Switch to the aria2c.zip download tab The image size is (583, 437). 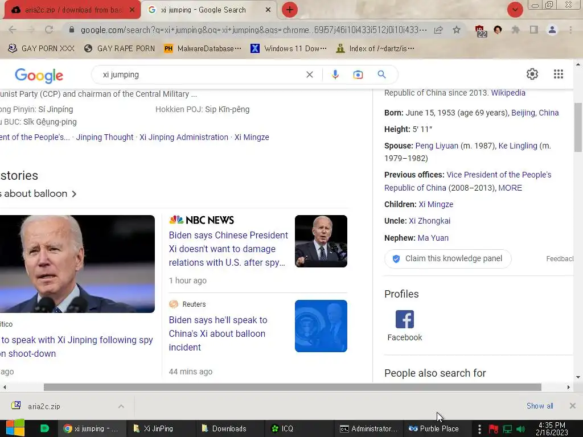coord(71,10)
